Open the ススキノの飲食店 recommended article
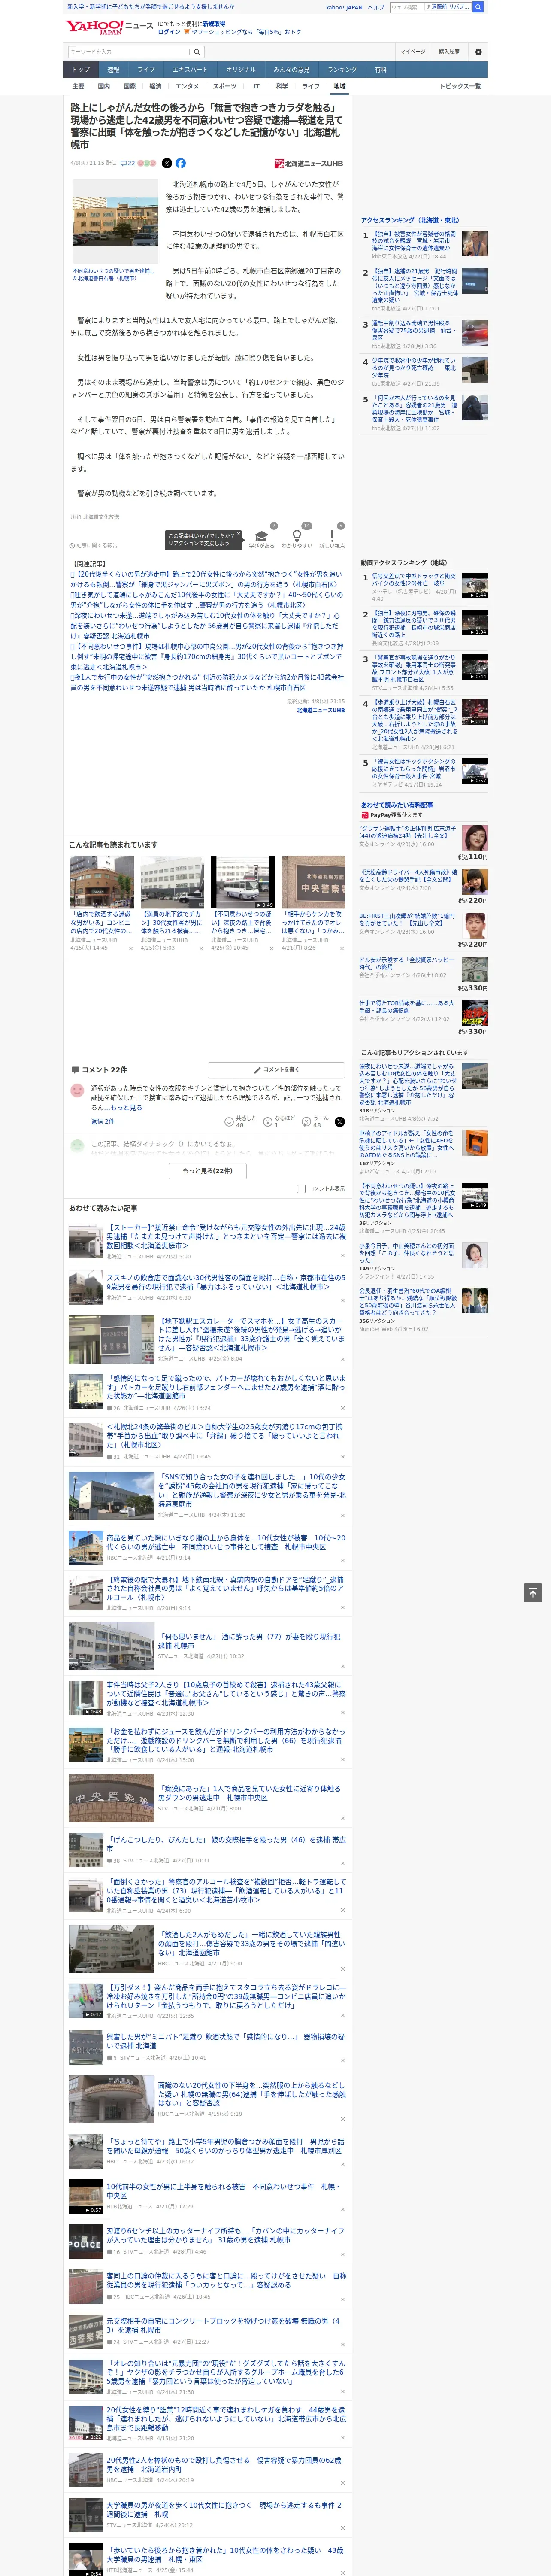 click(x=226, y=1283)
